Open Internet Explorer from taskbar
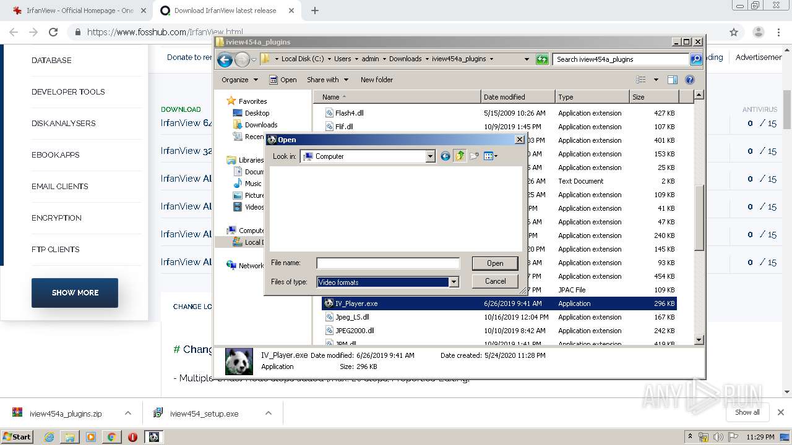Screen dimensions: 792x445 (x=49, y=437)
